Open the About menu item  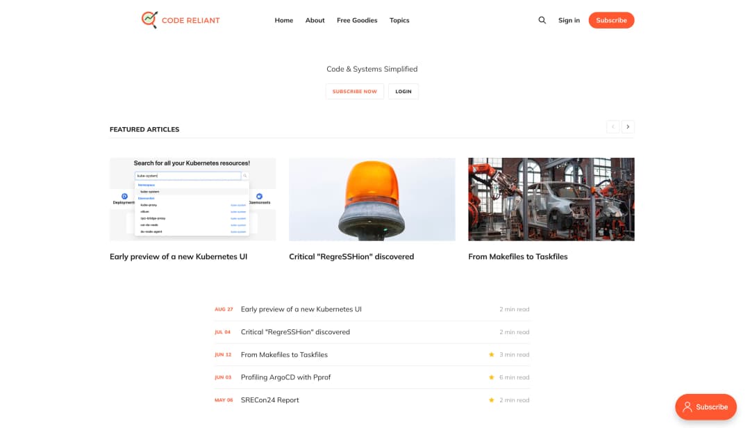click(x=315, y=20)
